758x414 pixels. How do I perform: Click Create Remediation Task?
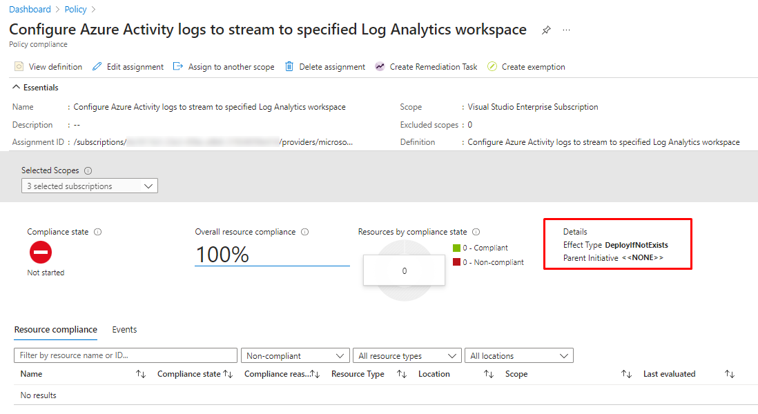[426, 67]
